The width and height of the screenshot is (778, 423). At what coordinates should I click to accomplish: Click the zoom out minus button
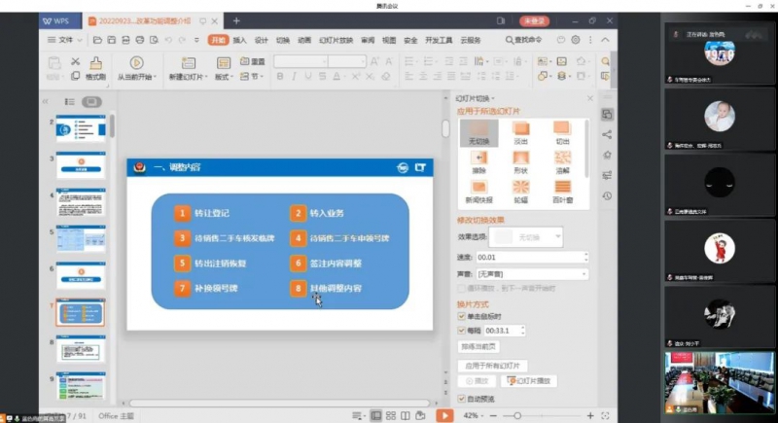493,415
